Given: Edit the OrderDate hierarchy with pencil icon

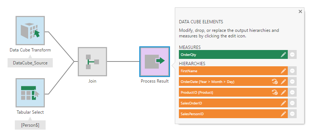Looking at the screenshot, I should click(x=283, y=81).
